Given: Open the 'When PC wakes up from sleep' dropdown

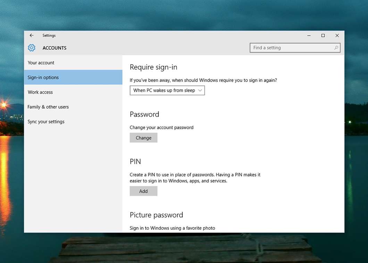Looking at the screenshot, I should [167, 90].
